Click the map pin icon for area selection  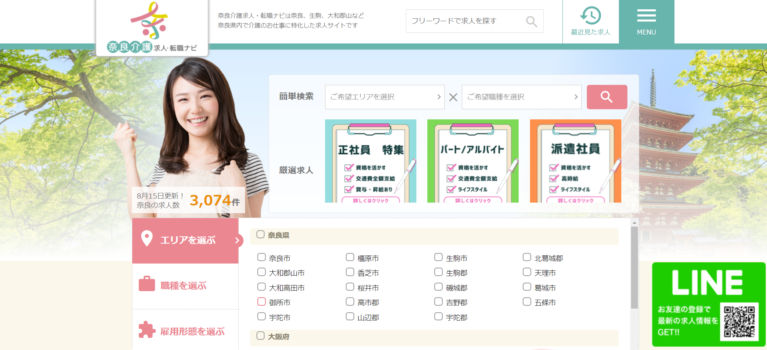147,239
